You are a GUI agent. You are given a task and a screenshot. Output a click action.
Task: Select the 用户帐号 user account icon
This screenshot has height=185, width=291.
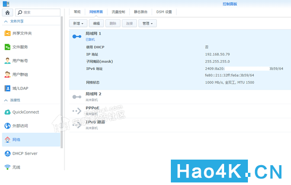(x=8, y=60)
